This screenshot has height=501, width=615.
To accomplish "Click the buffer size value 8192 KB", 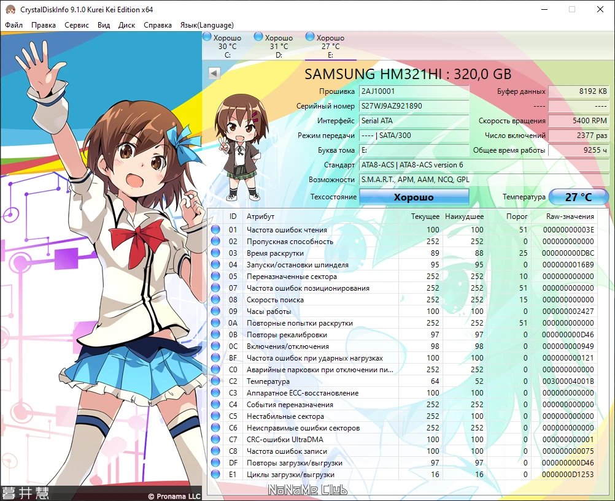I will [579, 91].
